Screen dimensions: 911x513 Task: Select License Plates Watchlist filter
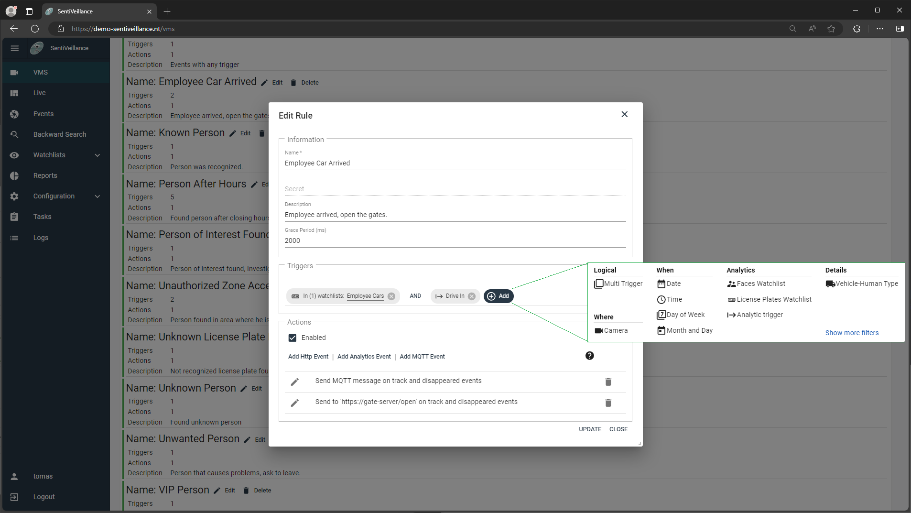(x=769, y=299)
